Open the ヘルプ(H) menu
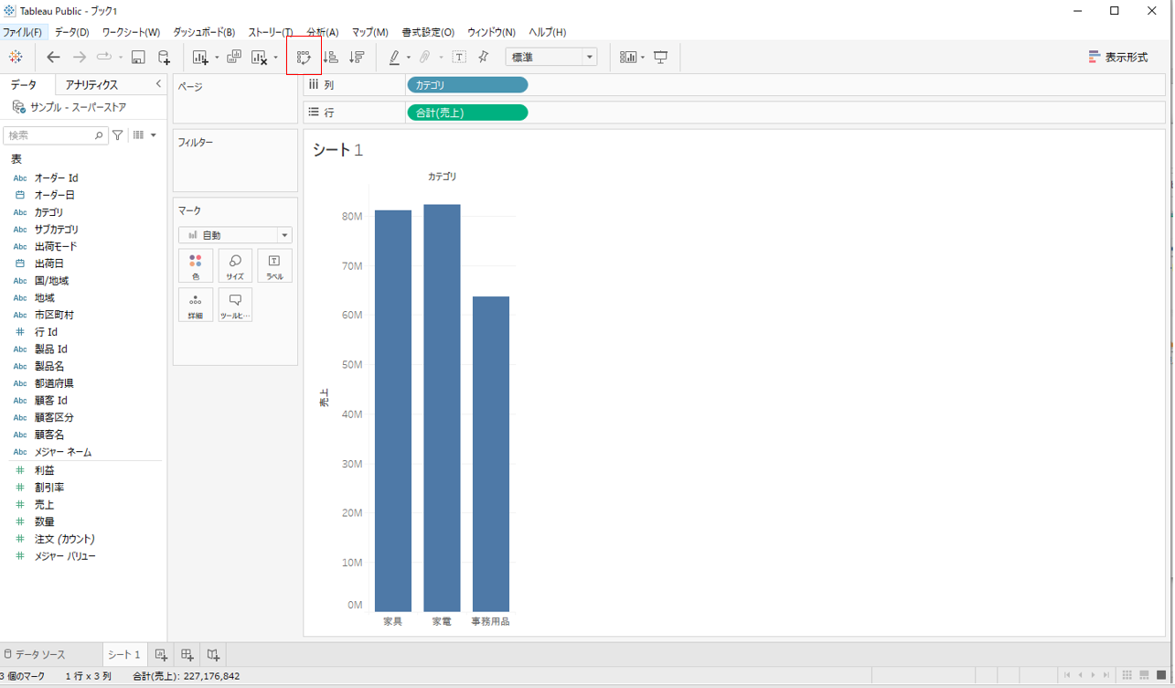The image size is (1175, 688). coord(547,32)
